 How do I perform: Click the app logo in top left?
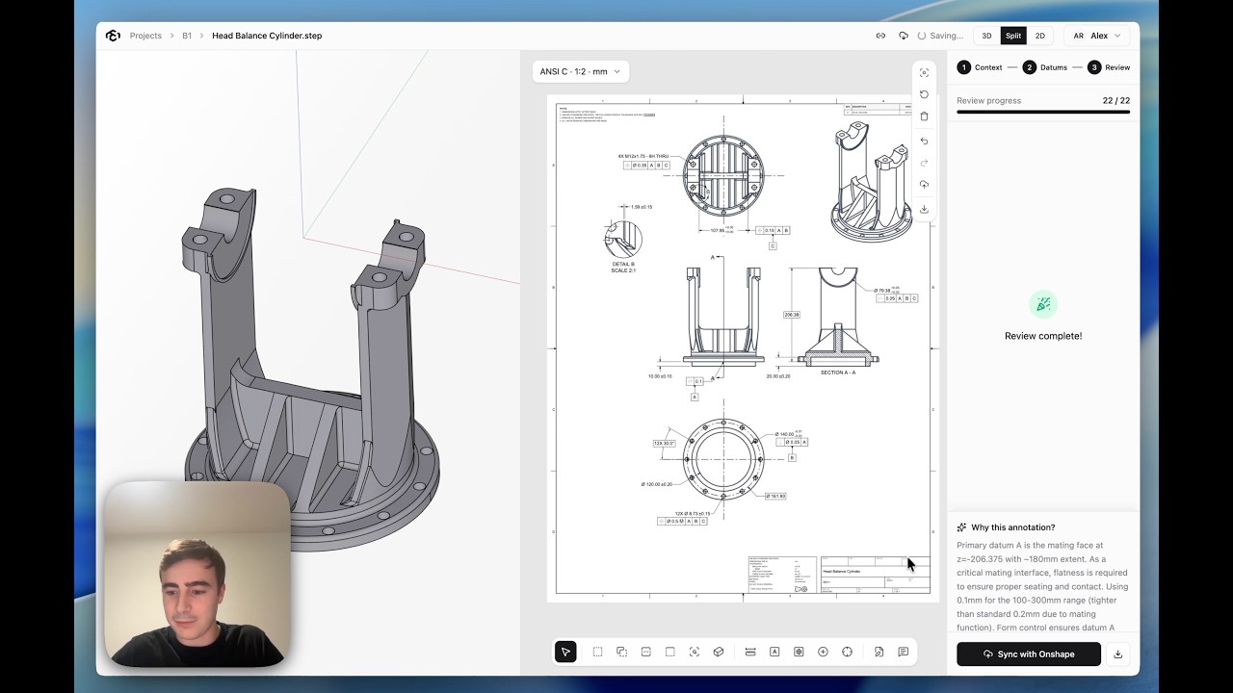113,36
